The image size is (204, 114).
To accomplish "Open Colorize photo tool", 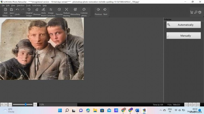I will tap(84, 12).
